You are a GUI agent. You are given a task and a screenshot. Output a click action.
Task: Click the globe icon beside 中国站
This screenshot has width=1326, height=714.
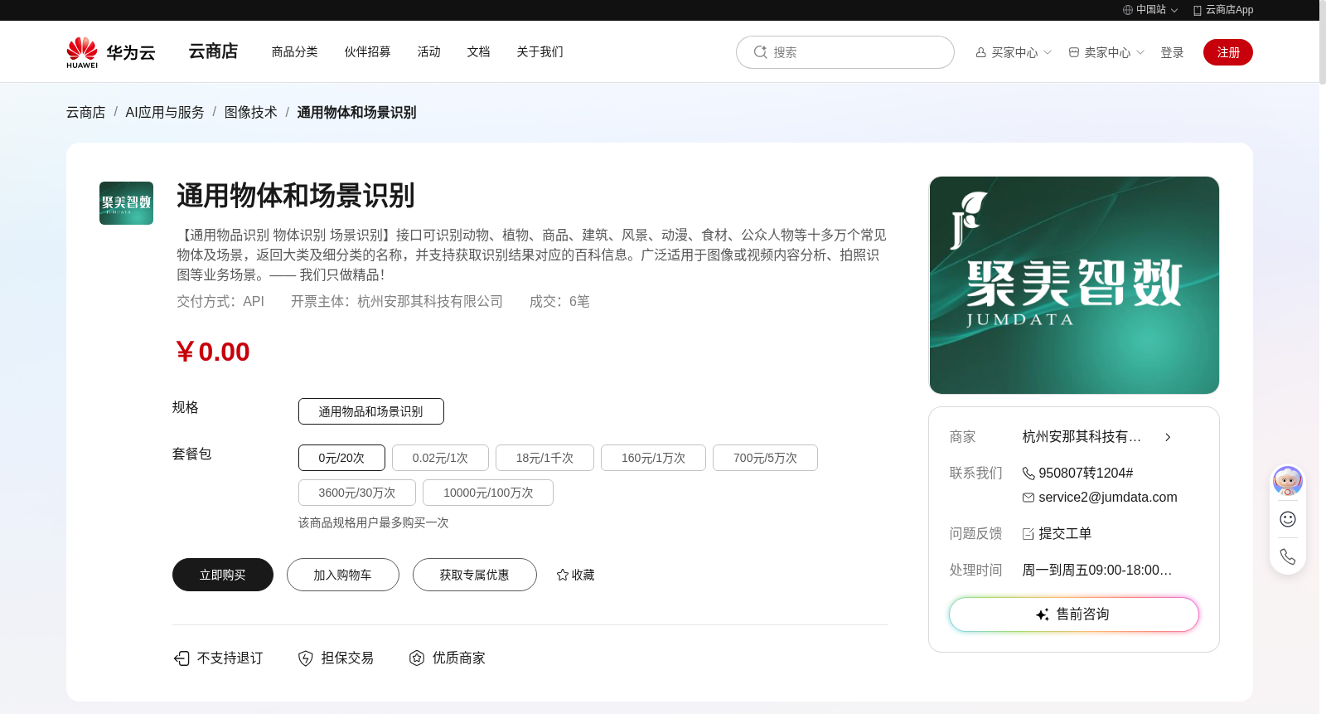coord(1128,10)
